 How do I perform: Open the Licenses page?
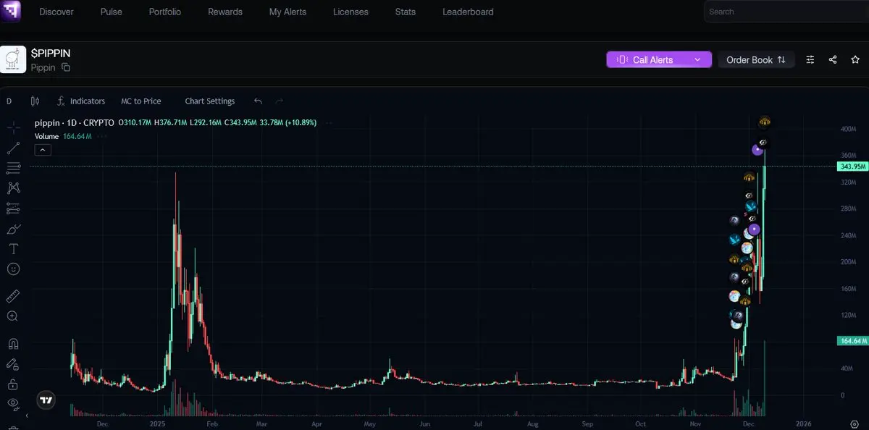tap(350, 12)
